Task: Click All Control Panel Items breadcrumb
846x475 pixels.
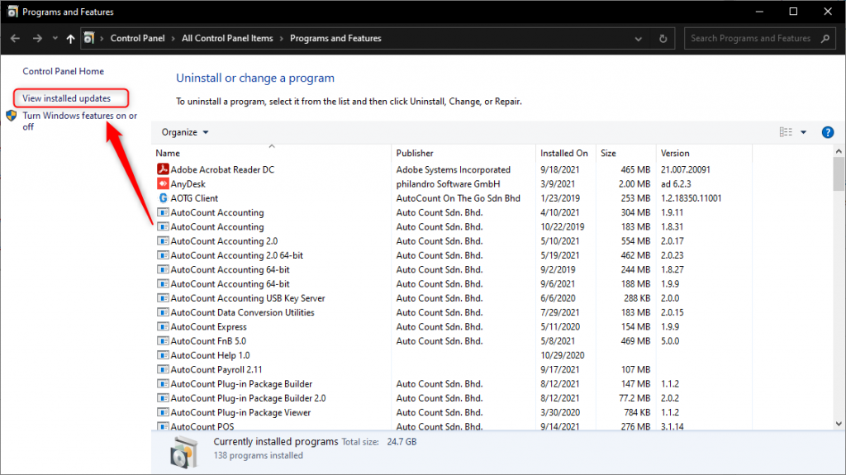Action: click(227, 38)
